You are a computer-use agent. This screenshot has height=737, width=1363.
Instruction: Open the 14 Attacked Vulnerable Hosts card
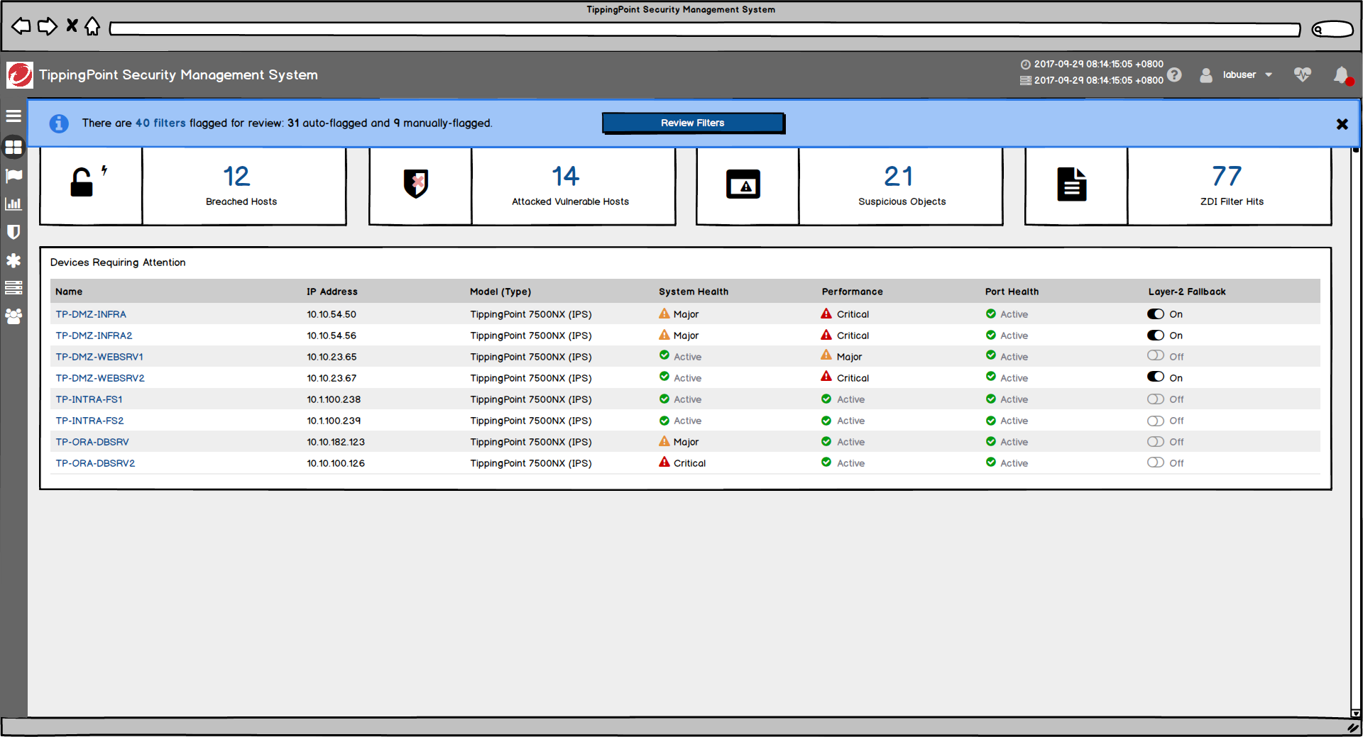click(x=573, y=186)
